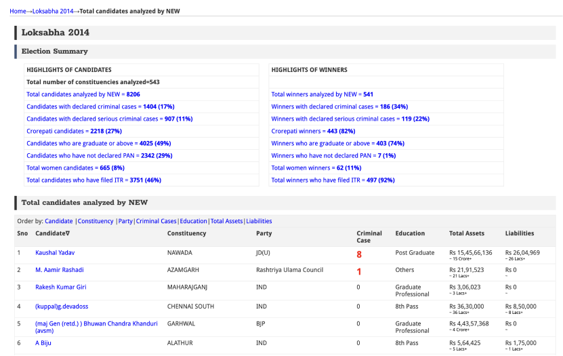Click total assets Rs 3,06,023
Viewport: 563px width, 356px height.
point(465,287)
